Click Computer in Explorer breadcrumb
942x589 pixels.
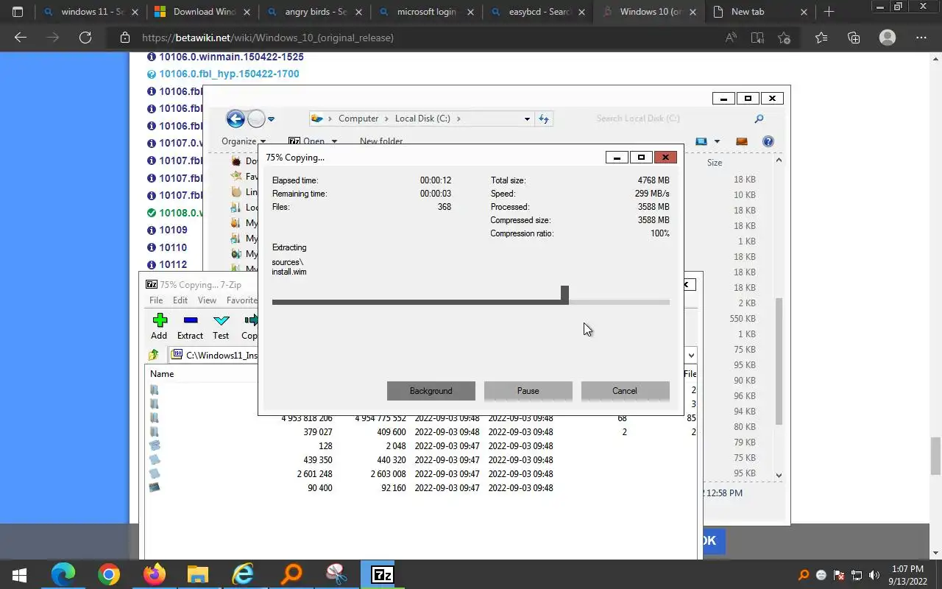[x=358, y=119]
